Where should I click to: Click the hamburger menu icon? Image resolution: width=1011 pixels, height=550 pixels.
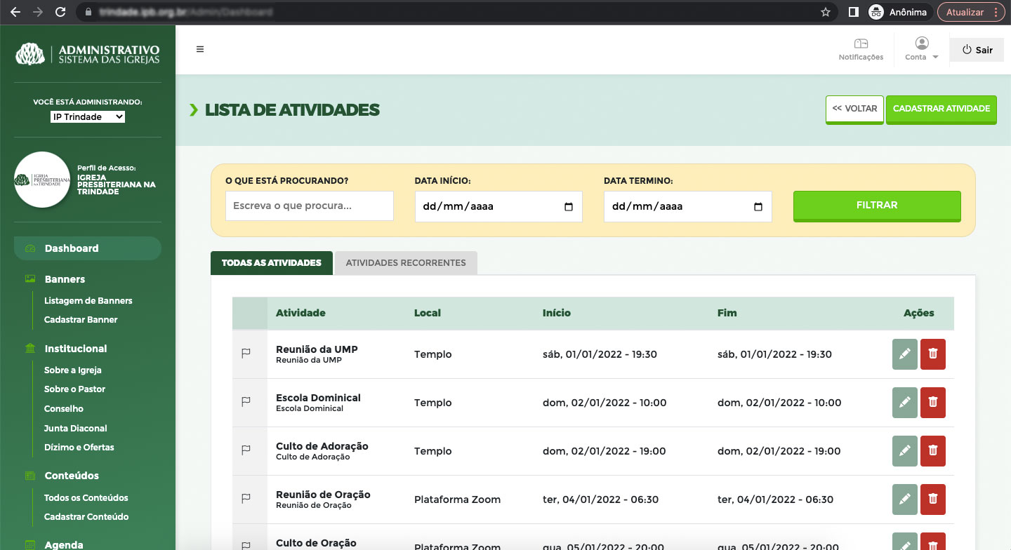tap(200, 49)
